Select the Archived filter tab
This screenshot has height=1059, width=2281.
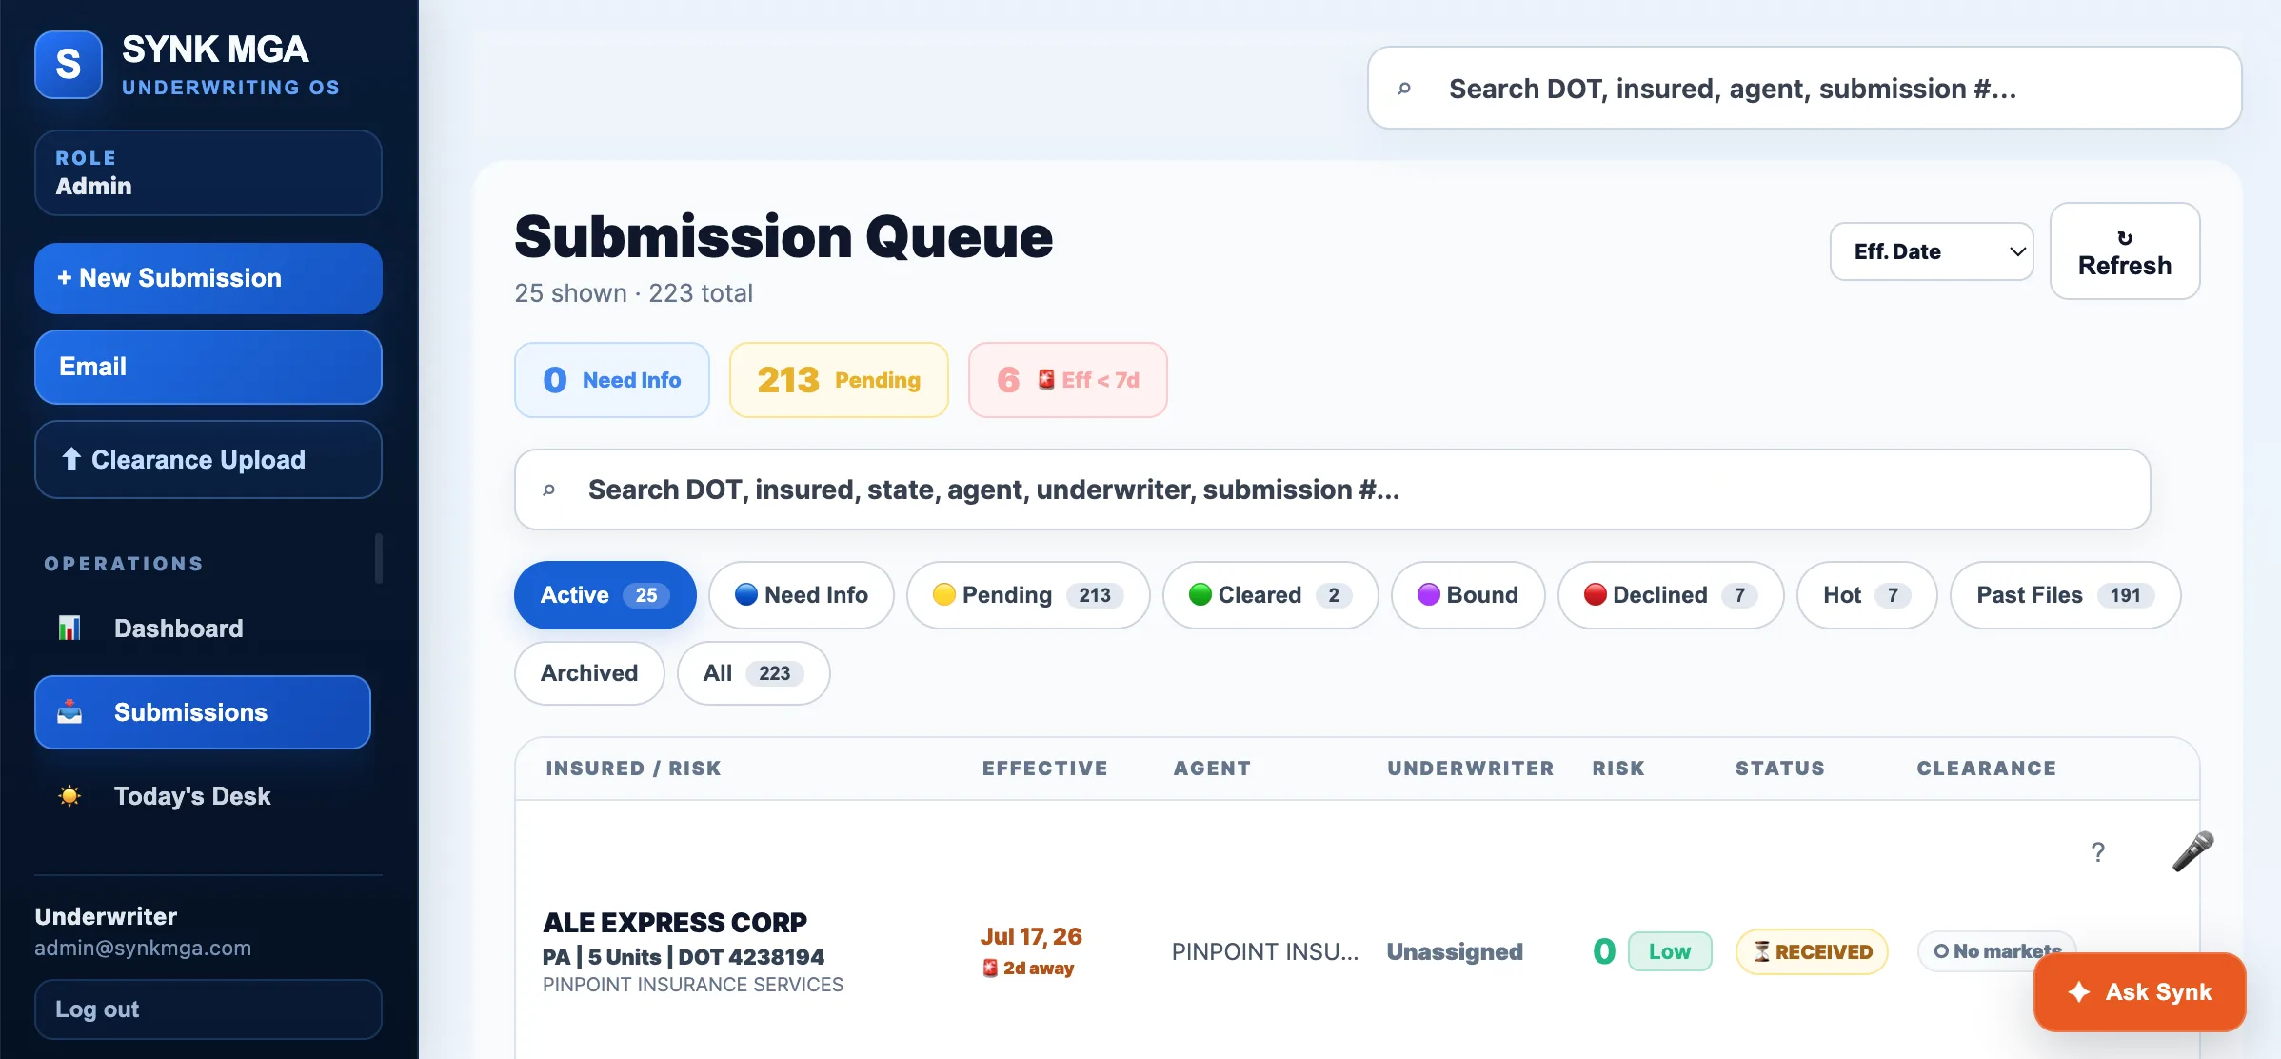[589, 673]
